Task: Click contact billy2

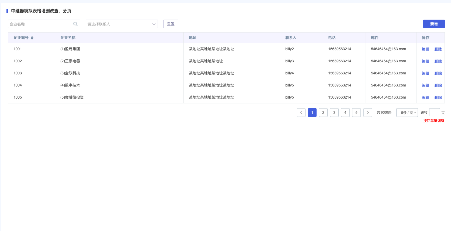Action: click(290, 49)
